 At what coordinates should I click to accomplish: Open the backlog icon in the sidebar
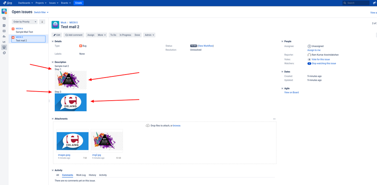[x=4, y=25]
